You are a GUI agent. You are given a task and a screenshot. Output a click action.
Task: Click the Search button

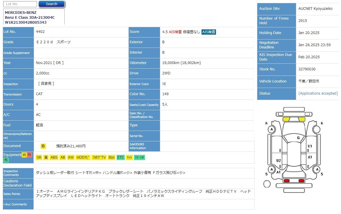point(51,4)
